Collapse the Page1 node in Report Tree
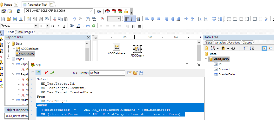This screenshot has height=120, width=274. pyautogui.click(x=8, y=59)
